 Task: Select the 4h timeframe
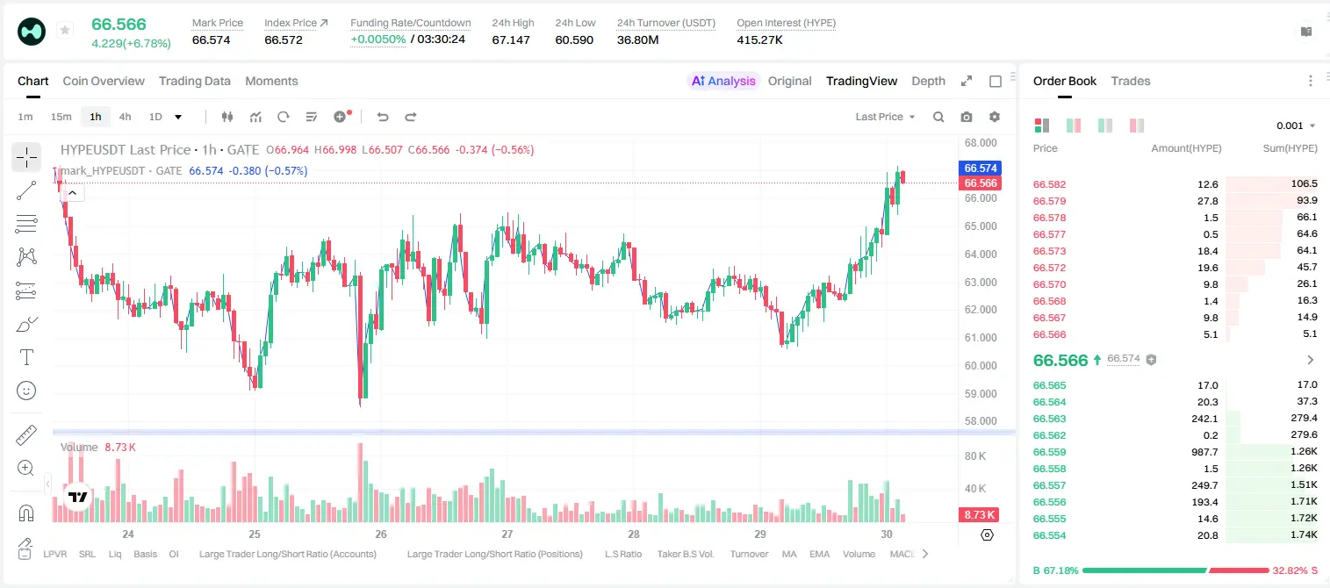(x=126, y=117)
